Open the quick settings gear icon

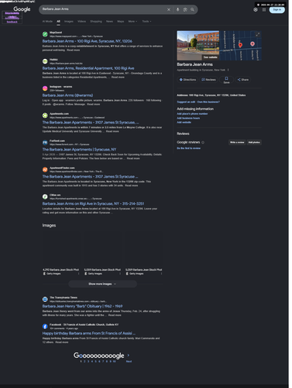[256, 9]
